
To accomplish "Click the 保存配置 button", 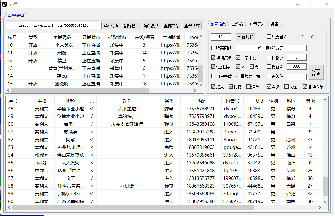I will pyautogui.click(x=316, y=72).
